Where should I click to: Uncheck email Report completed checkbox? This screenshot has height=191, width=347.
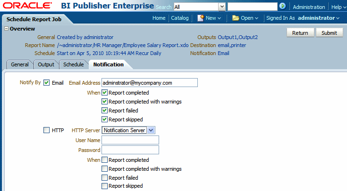104,92
